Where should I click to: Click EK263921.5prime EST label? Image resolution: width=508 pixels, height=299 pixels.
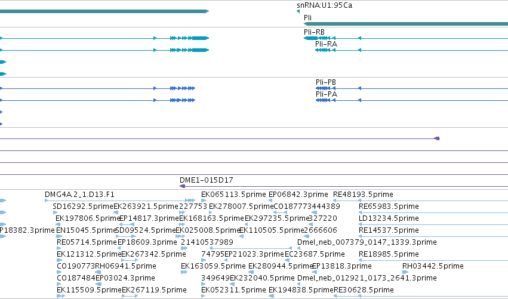tap(146, 206)
